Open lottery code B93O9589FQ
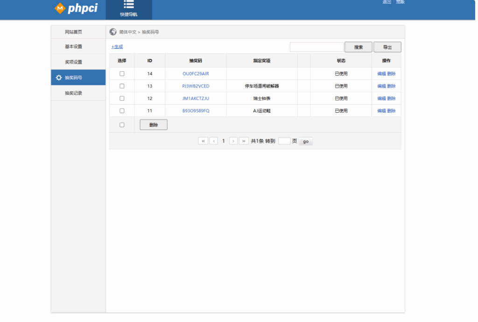 coord(196,111)
